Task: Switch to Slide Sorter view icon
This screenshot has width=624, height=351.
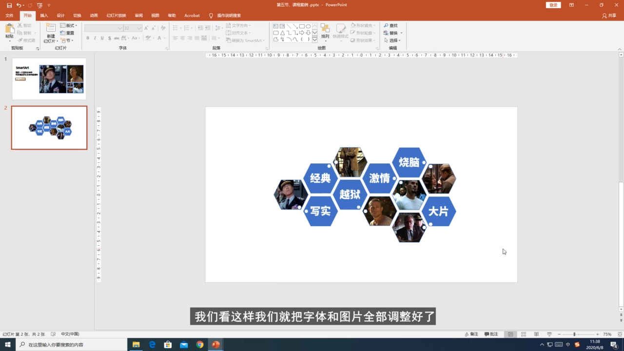Action: pyautogui.click(x=524, y=334)
